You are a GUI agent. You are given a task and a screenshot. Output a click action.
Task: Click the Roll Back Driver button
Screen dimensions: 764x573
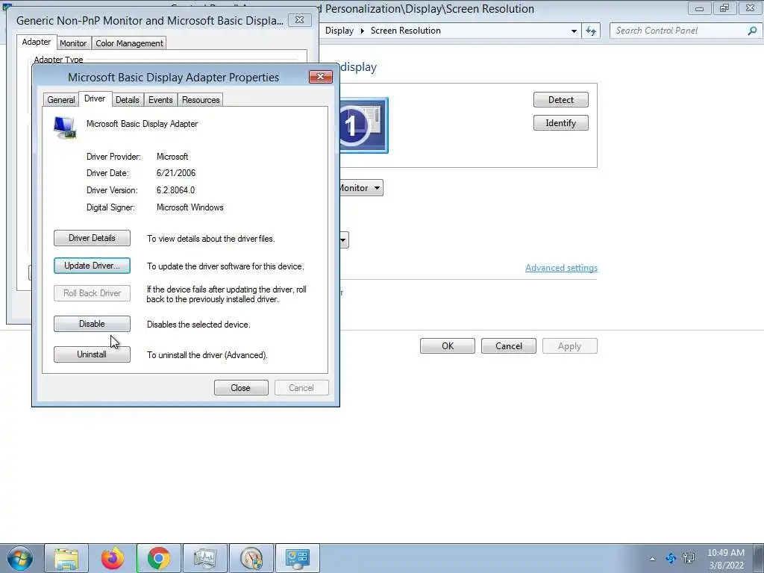point(92,292)
